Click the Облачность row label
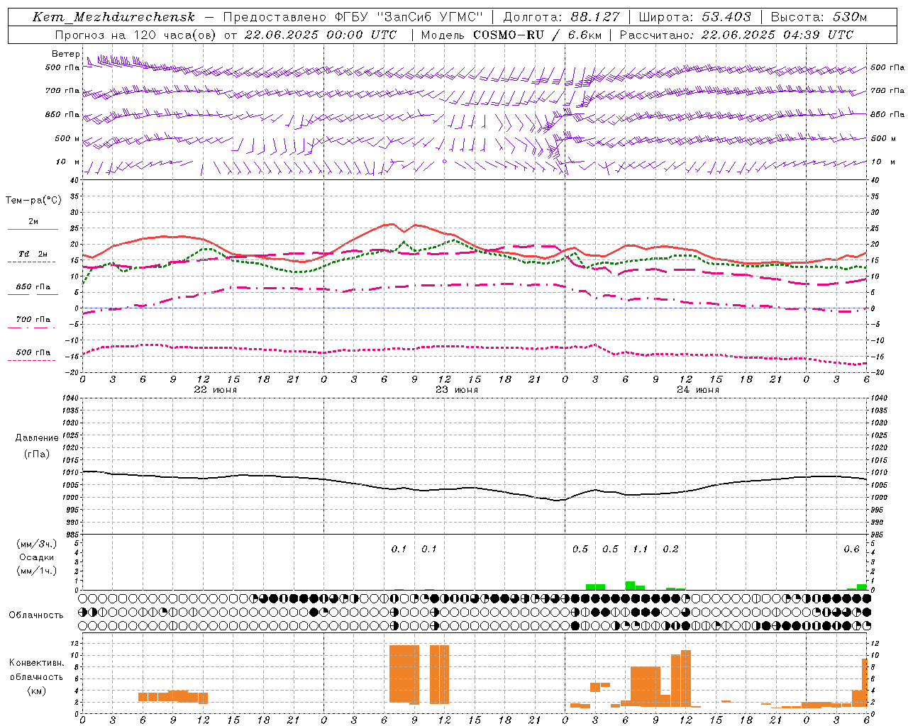This screenshot has height=726, width=908. (36, 615)
